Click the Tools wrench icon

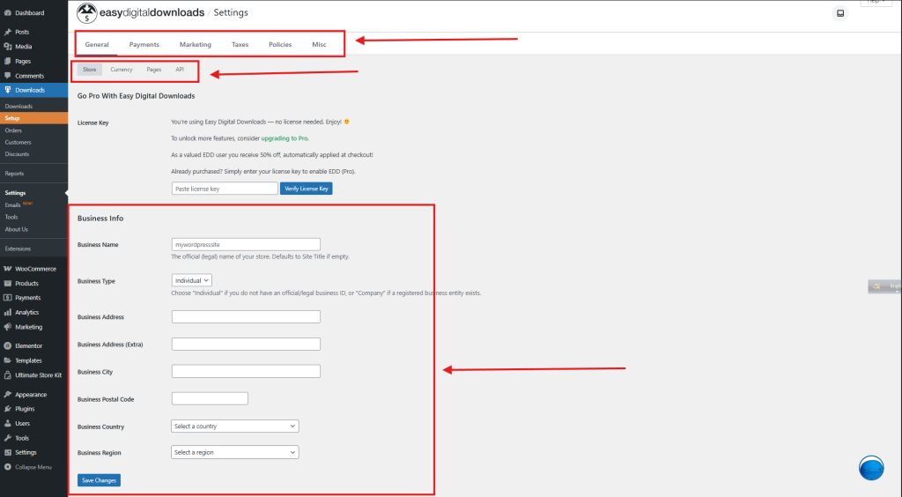pos(7,438)
